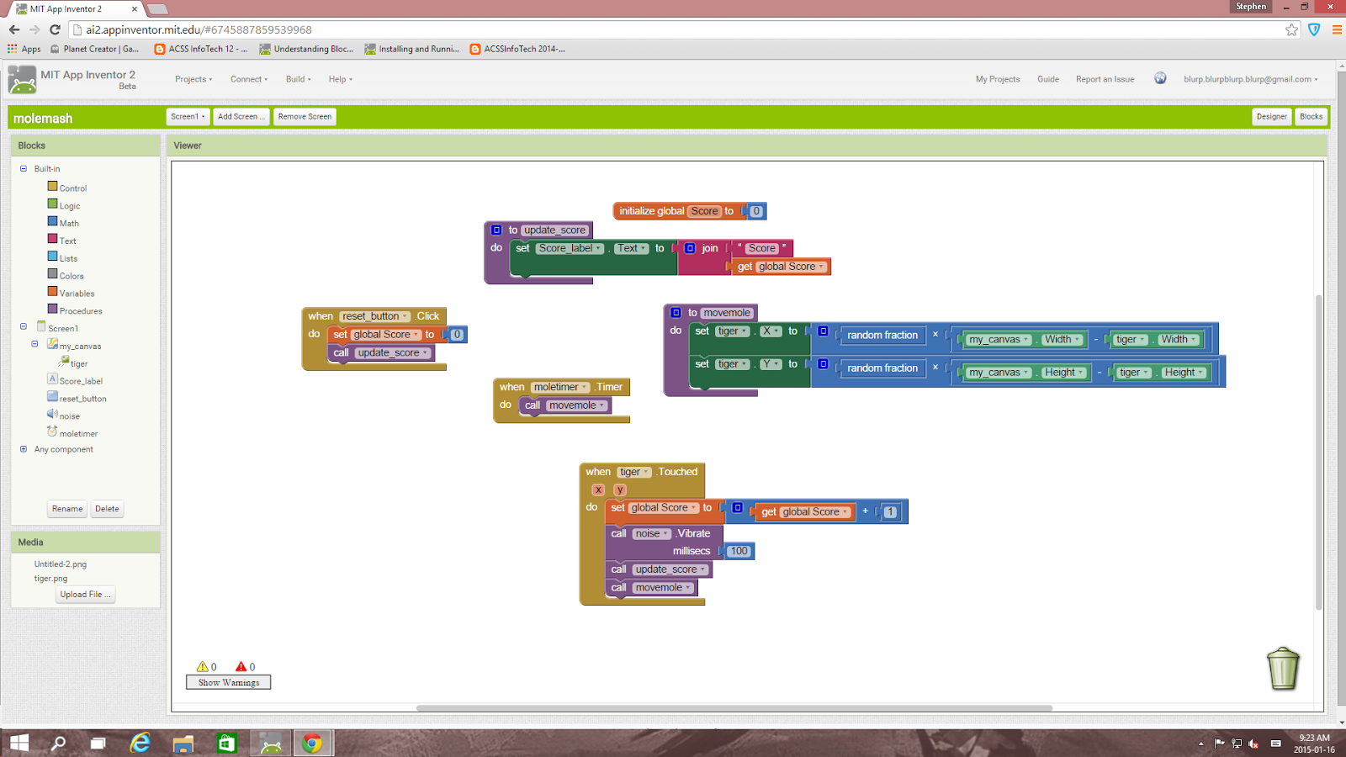Collapse the my_canvas tree node
1346x757 pixels.
(34, 344)
